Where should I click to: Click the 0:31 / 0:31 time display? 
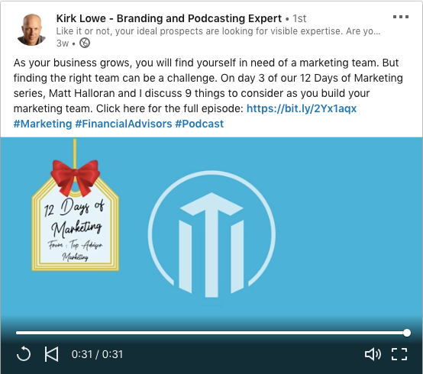[x=97, y=354]
